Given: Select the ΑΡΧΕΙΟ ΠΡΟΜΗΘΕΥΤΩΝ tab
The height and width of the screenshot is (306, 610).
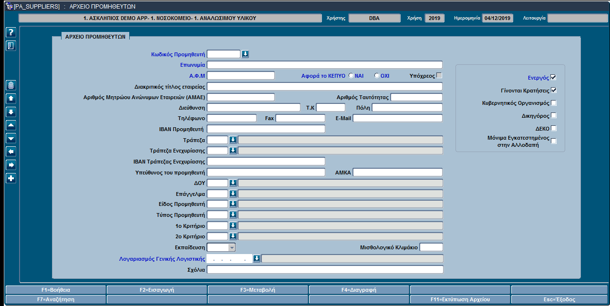Looking at the screenshot, I should click(95, 36).
